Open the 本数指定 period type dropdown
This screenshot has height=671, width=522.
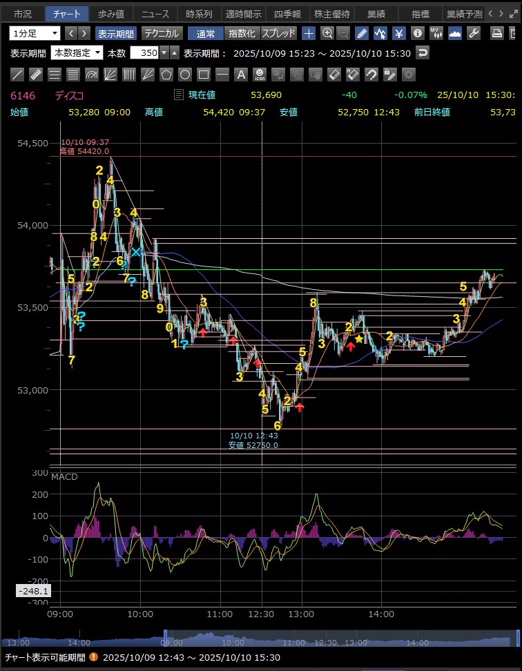[77, 53]
